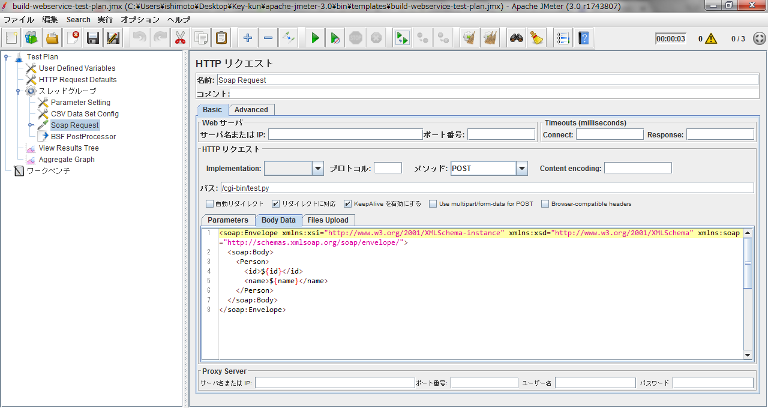Image resolution: width=768 pixels, height=408 pixels.
Task: Switch to the Advanced tab
Action: (251, 110)
